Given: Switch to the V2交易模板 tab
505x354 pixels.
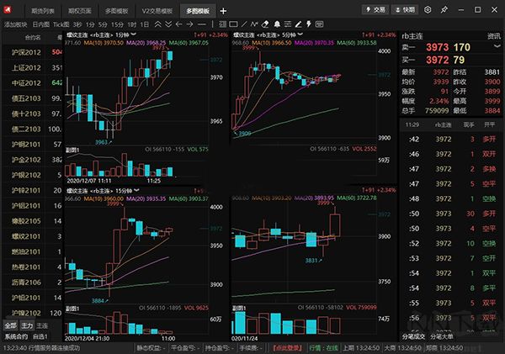Looking at the screenshot, I should click(x=157, y=11).
